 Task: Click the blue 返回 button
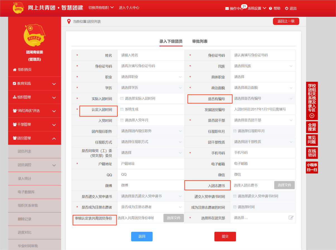pos(142,236)
